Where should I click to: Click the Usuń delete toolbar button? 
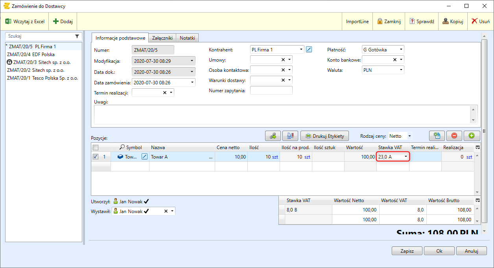tap(480, 22)
